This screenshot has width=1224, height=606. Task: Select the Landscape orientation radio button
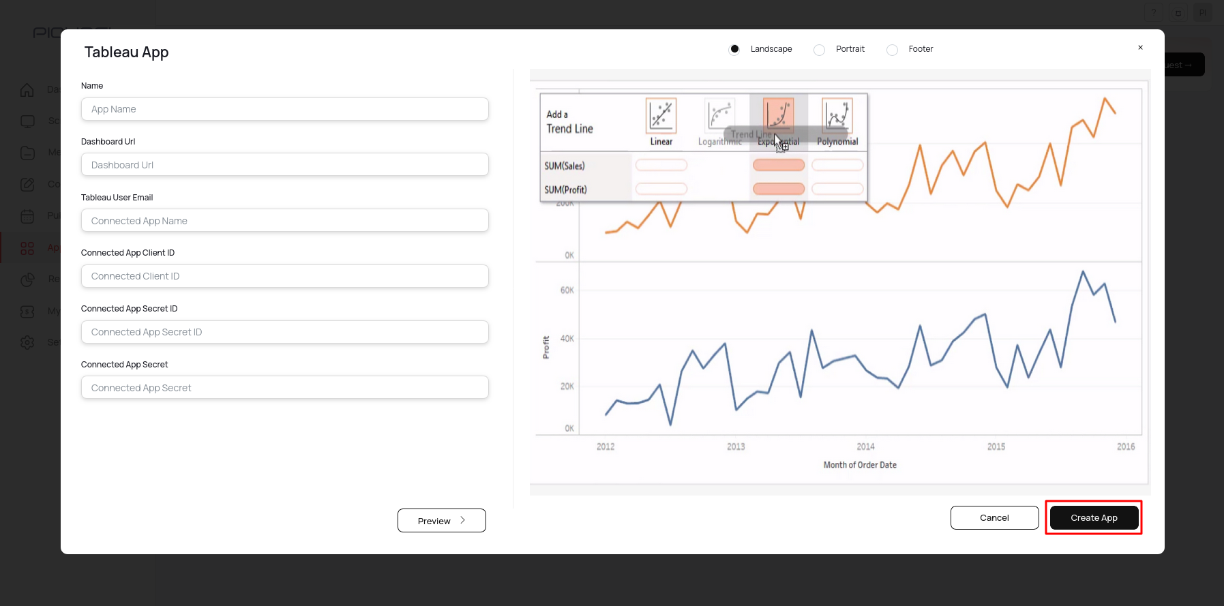(x=734, y=49)
